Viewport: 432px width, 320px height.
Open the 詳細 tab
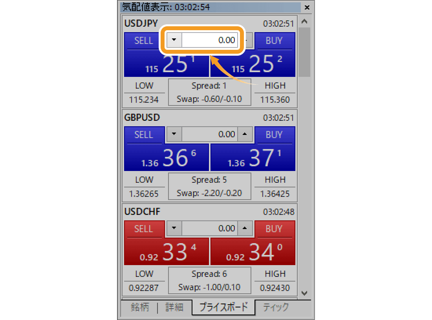[174, 307]
